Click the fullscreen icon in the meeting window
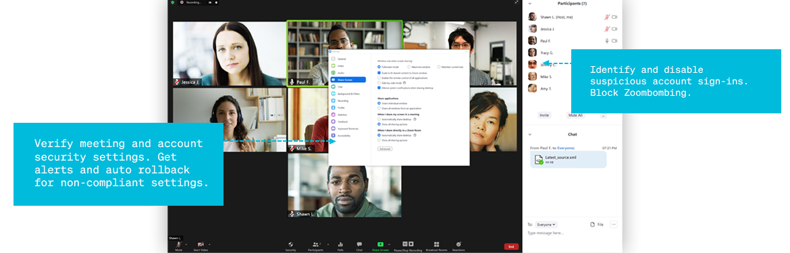 tap(517, 3)
